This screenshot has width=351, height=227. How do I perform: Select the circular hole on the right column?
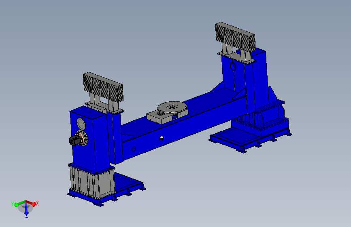click(233, 66)
